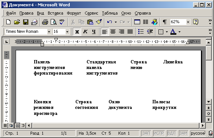This screenshot has width=214, height=138.
Task: Open the 62% zoom dropdown
Action: (188, 22)
